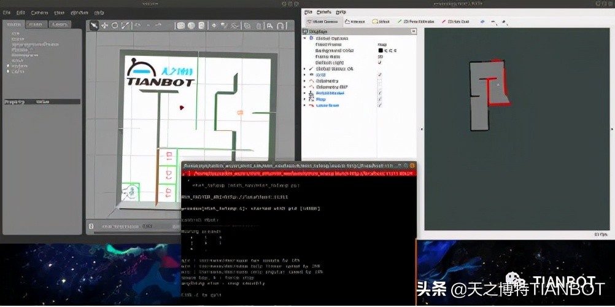
Task: Choose the Translate mode icon in Gazebo
Action: click(105, 26)
